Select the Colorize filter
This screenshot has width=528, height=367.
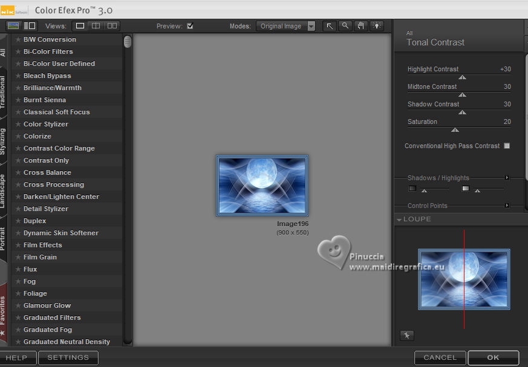coord(37,137)
